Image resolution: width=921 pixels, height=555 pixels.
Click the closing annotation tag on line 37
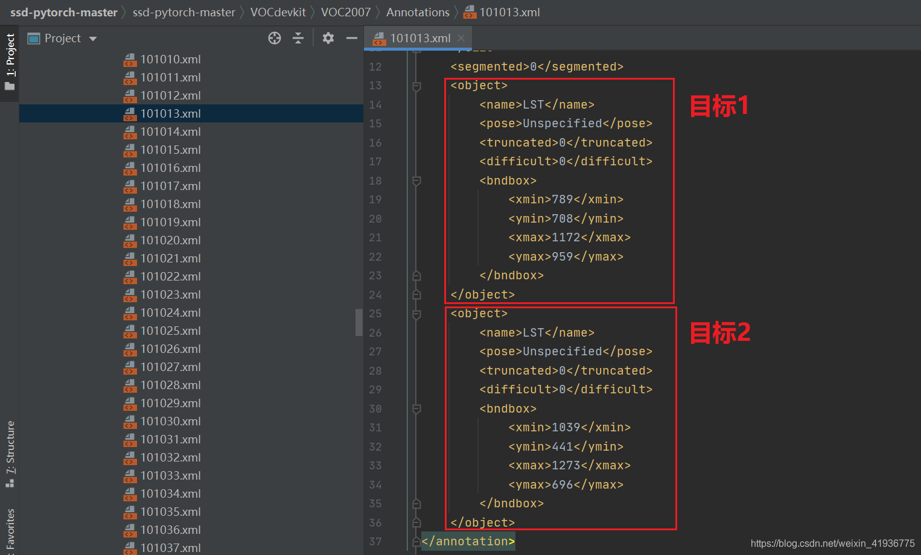(468, 542)
